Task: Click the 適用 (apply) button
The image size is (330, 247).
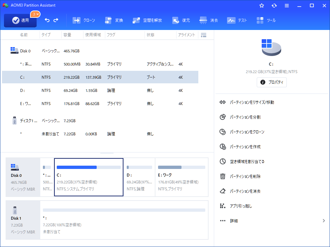Action: (x=20, y=20)
